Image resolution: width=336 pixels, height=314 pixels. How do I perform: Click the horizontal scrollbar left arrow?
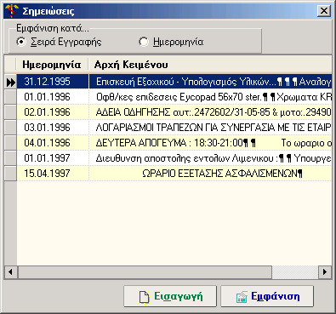(x=11, y=272)
